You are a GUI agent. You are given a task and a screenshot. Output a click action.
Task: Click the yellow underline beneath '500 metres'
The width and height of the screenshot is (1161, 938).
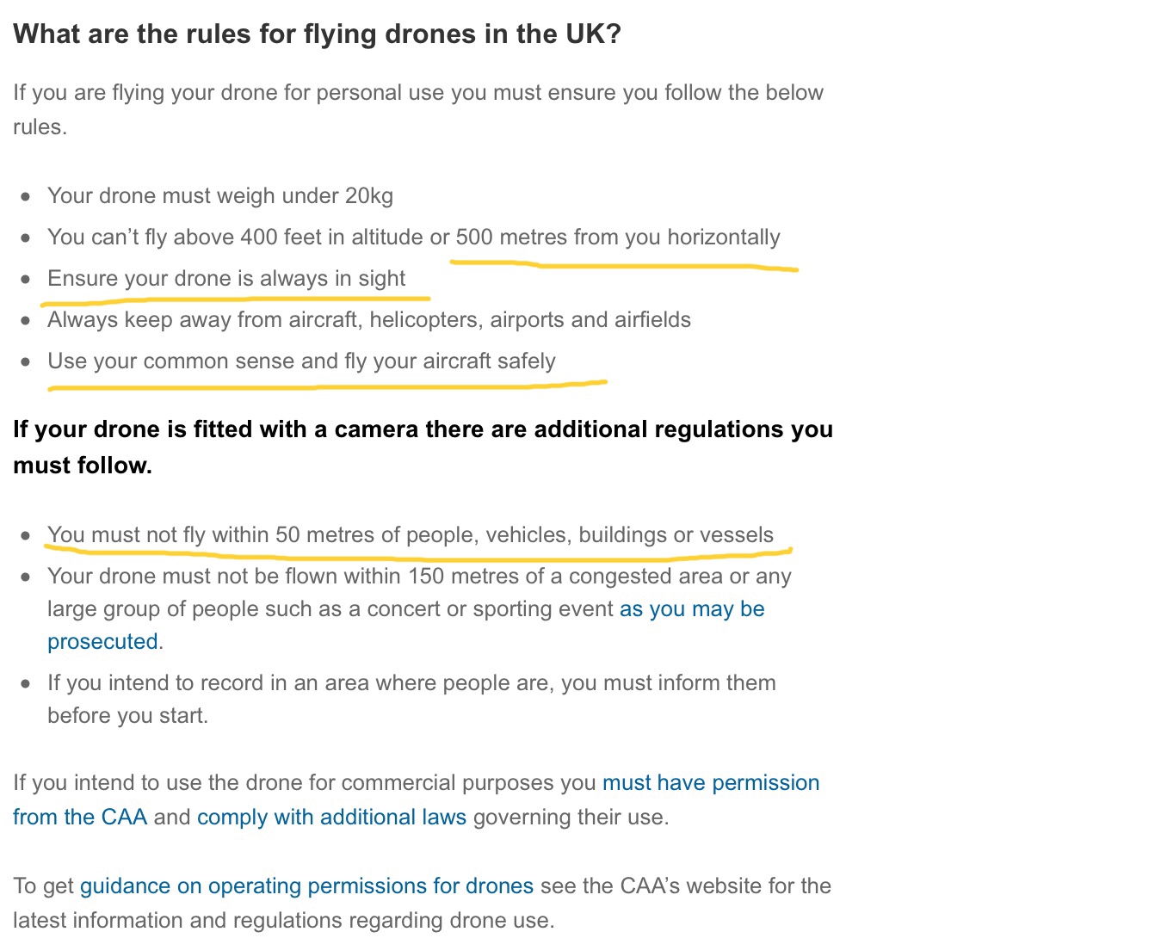click(x=624, y=265)
